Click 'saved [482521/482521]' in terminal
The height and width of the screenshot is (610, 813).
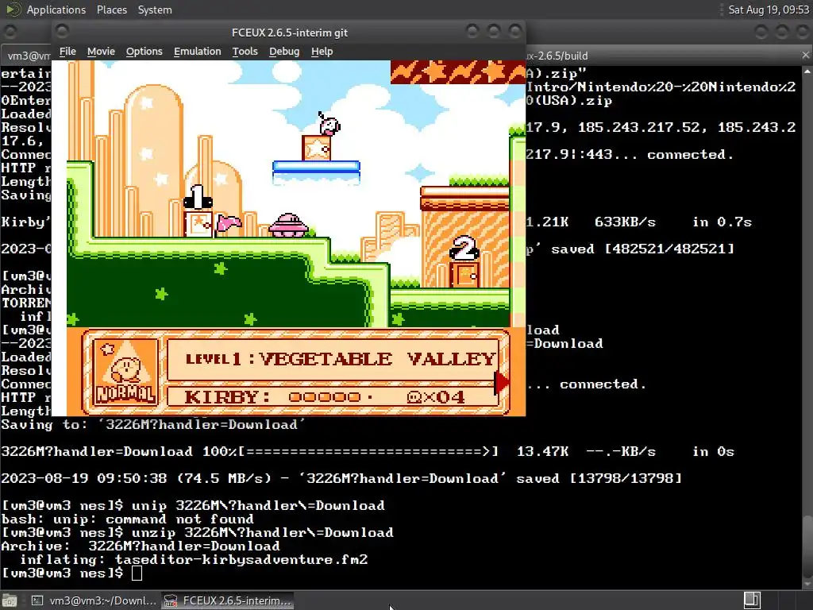pyautogui.click(x=642, y=249)
